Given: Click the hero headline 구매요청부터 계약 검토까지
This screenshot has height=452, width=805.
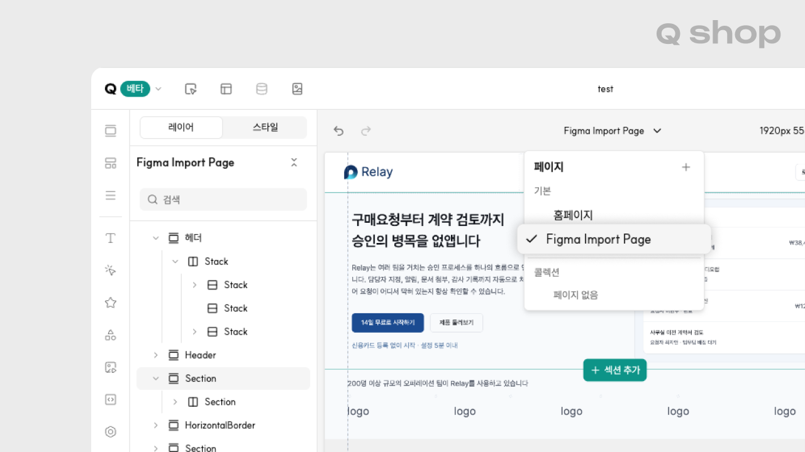Looking at the screenshot, I should [x=428, y=220].
